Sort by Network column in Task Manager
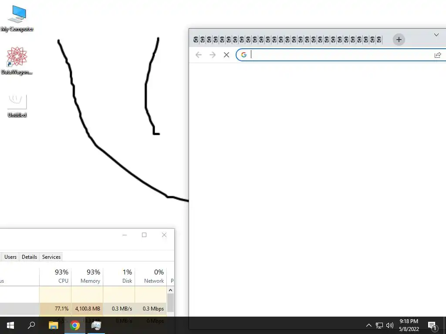This screenshot has width=446, height=334. (151, 276)
